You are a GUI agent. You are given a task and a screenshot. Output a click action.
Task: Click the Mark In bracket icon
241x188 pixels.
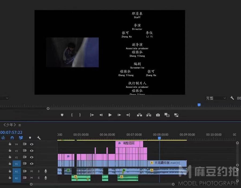pyautogui.click(x=72, y=115)
